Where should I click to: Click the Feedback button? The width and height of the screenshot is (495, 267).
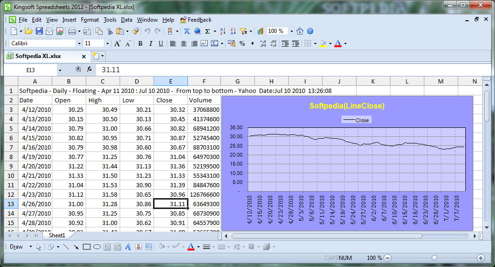(x=196, y=20)
